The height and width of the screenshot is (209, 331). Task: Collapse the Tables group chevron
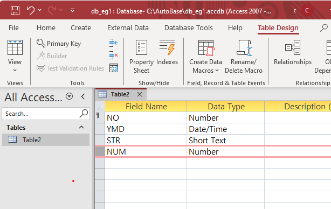pos(81,127)
